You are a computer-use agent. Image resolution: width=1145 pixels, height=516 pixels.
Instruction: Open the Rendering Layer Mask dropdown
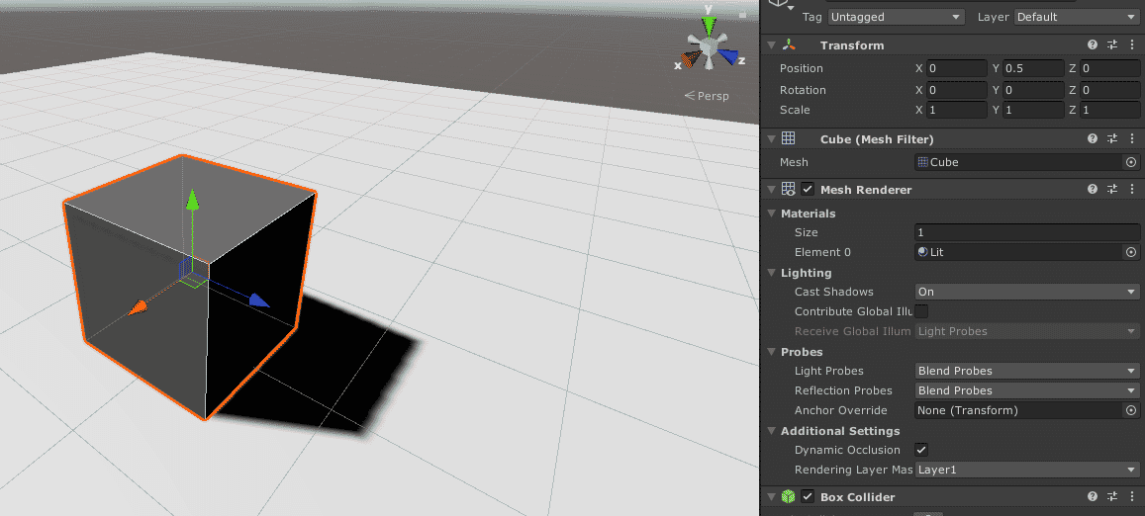pos(1027,470)
